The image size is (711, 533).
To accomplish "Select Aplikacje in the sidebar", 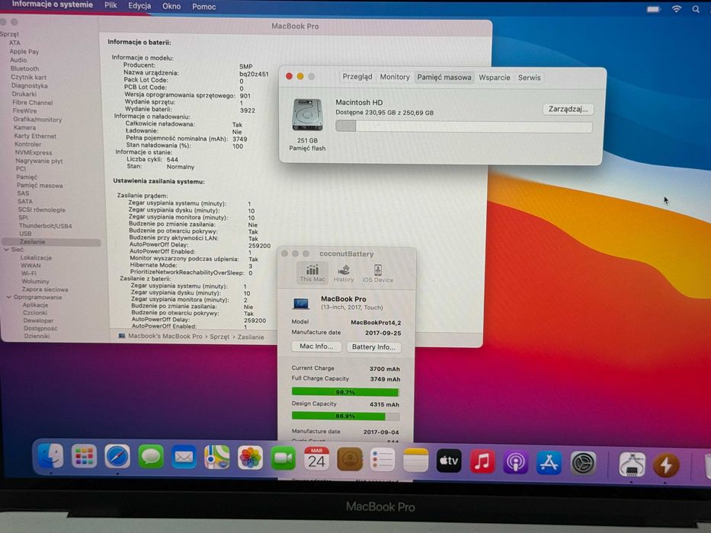I will [35, 305].
